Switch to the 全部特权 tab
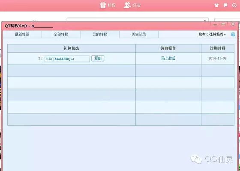The image size is (240, 171). tap(61, 34)
